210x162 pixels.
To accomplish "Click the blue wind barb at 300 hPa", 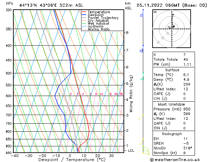I will tap(142, 13).
